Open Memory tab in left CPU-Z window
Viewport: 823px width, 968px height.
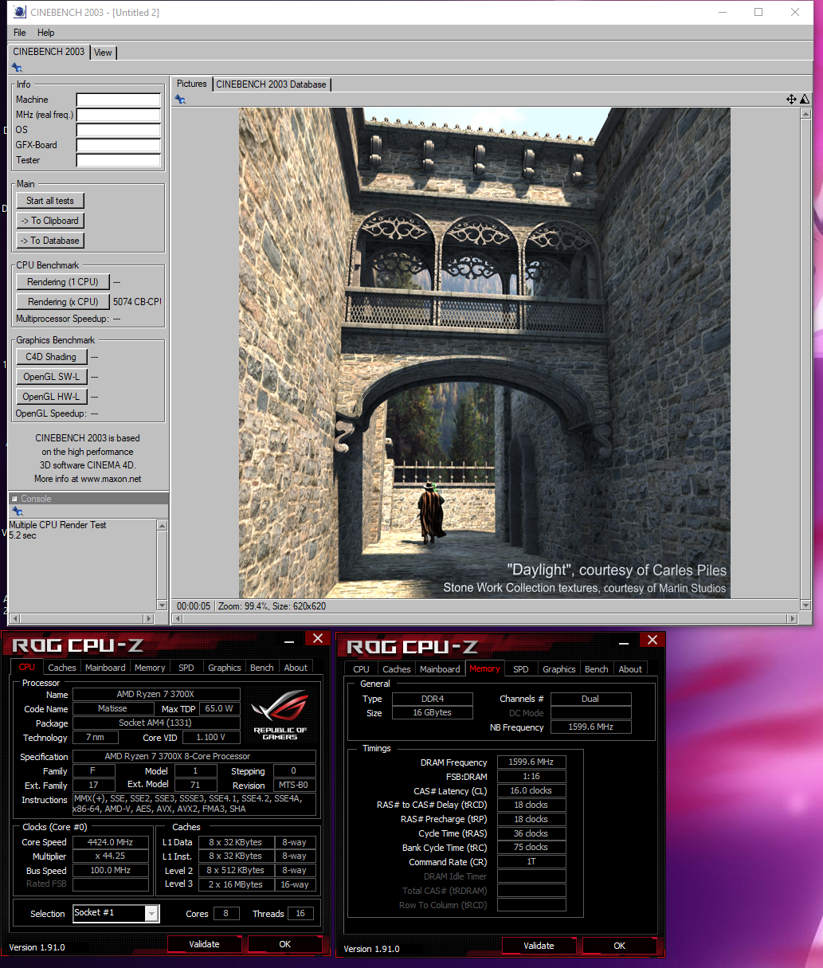coord(150,668)
